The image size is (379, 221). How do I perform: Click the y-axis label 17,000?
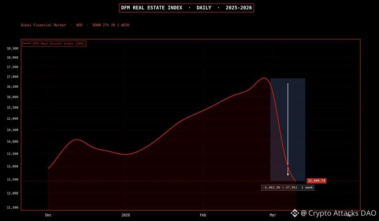tap(13, 77)
